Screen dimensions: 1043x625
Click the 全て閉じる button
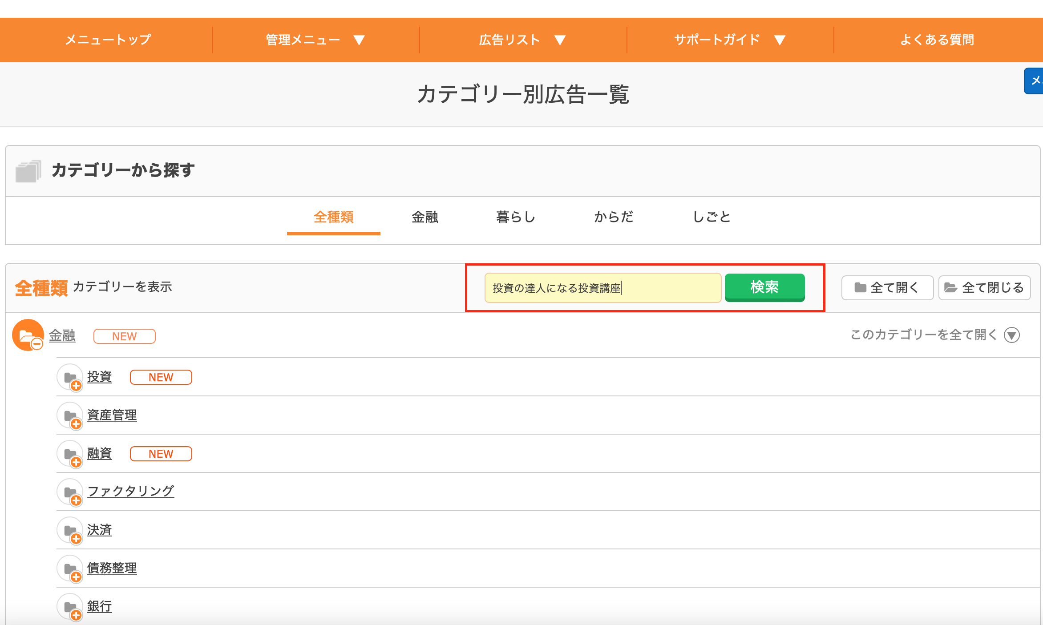click(x=985, y=288)
